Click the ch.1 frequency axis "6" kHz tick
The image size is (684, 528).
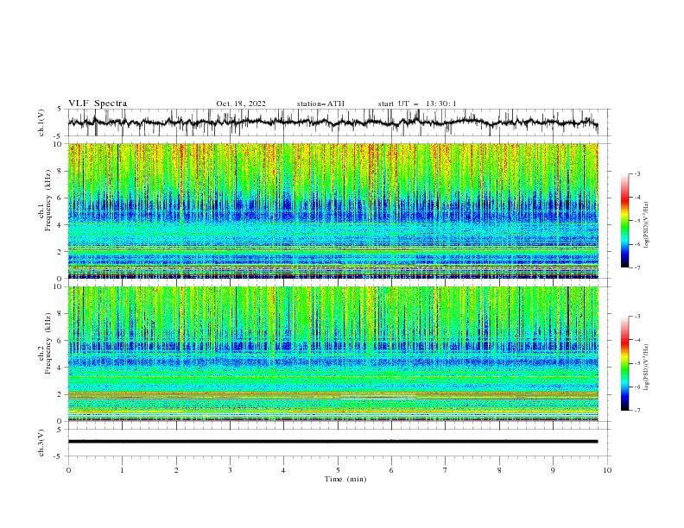[x=60, y=198]
